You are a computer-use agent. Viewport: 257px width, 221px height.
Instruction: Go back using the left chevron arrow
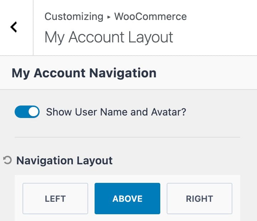(x=14, y=27)
